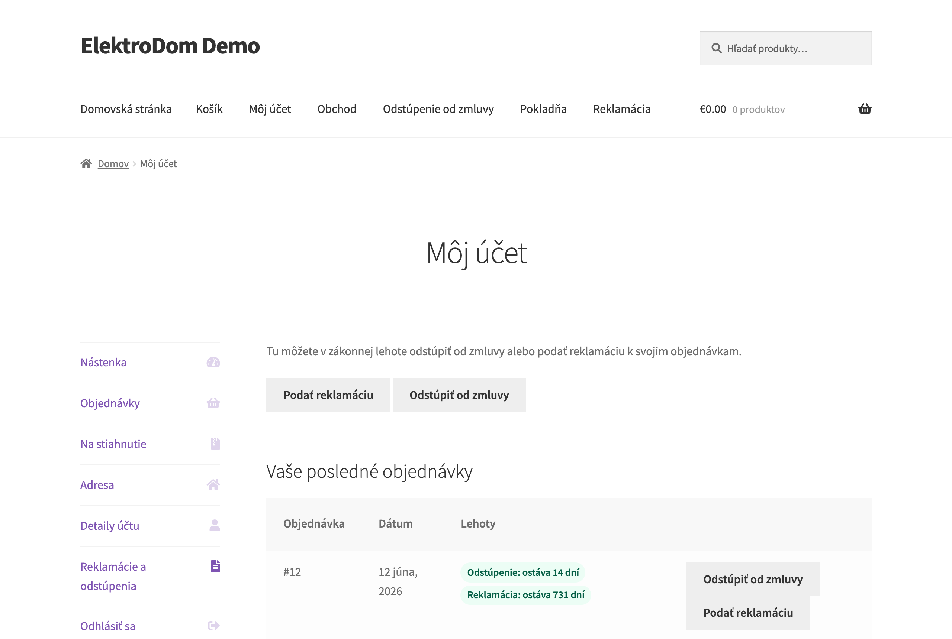Open Košík from the navigation menu
The width and height of the screenshot is (952, 639).
pyautogui.click(x=209, y=109)
